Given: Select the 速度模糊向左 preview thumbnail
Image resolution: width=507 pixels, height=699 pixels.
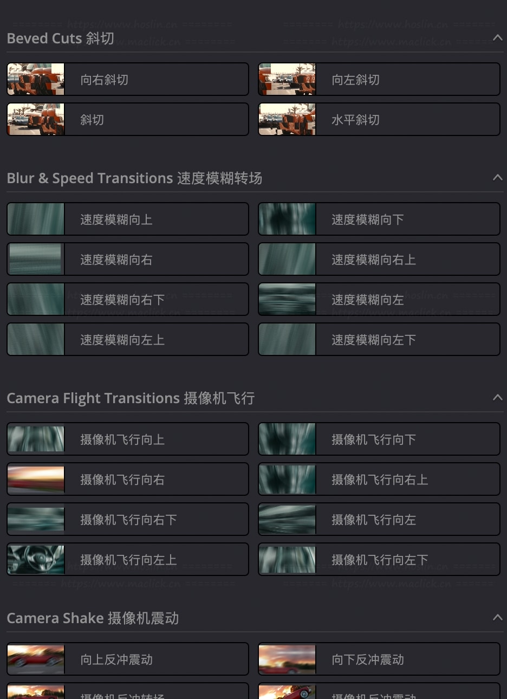Looking at the screenshot, I should [287, 299].
